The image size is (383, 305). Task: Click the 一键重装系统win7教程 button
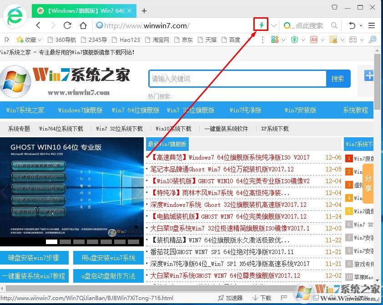coord(34,276)
